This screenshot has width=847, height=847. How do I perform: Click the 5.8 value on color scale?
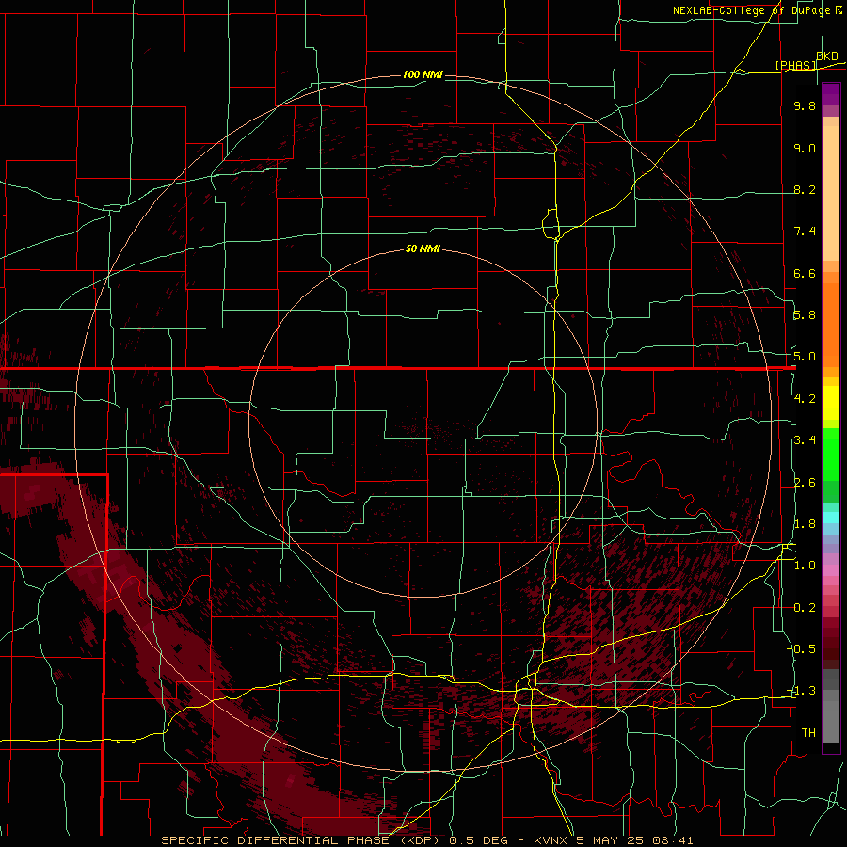(x=805, y=315)
